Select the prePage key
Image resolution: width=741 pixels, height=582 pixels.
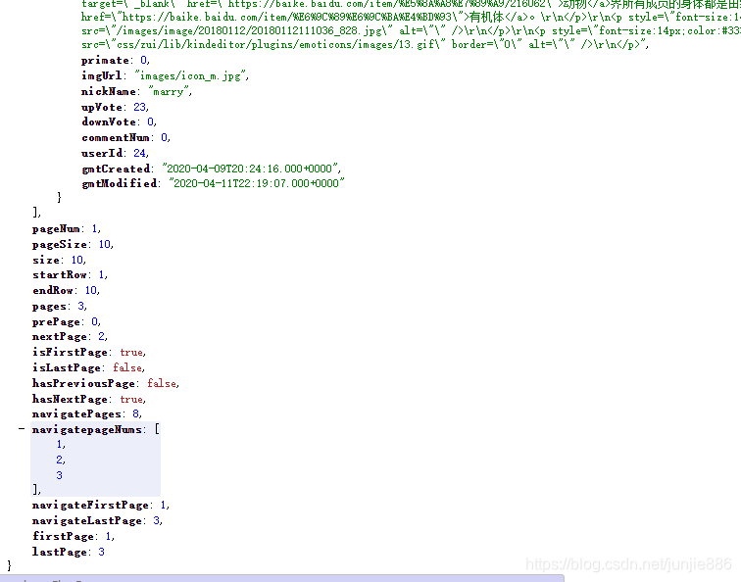click(56, 321)
